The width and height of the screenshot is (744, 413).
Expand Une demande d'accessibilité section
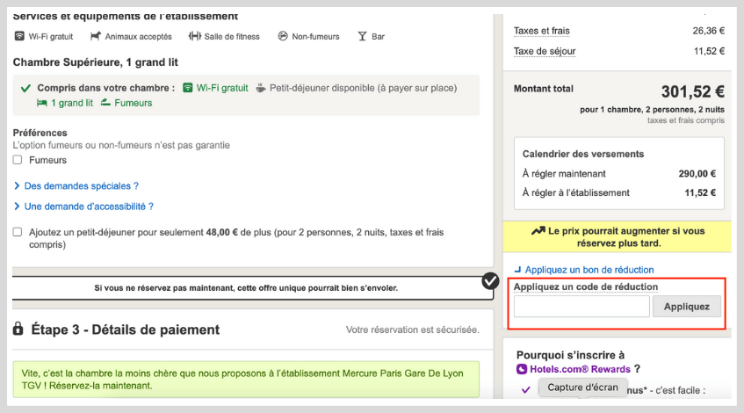pyautogui.click(x=84, y=206)
